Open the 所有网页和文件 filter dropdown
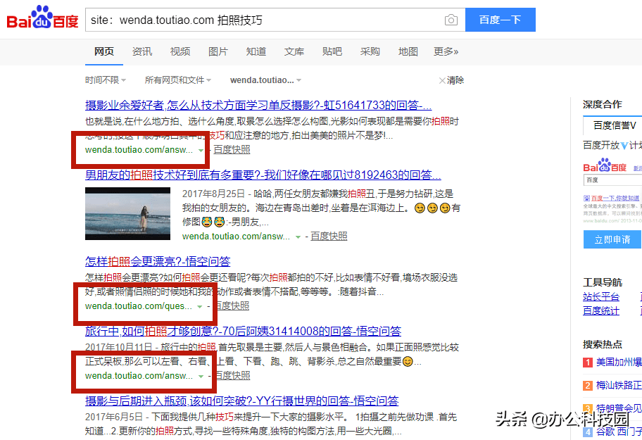 177,80
